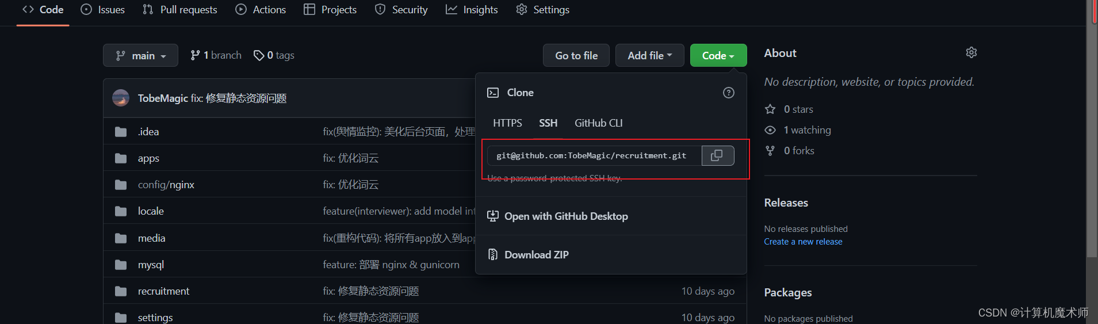
Task: Open the recruitment folder
Action: [x=163, y=291]
